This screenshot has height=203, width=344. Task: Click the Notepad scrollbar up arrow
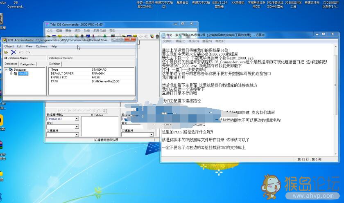pos(336,47)
